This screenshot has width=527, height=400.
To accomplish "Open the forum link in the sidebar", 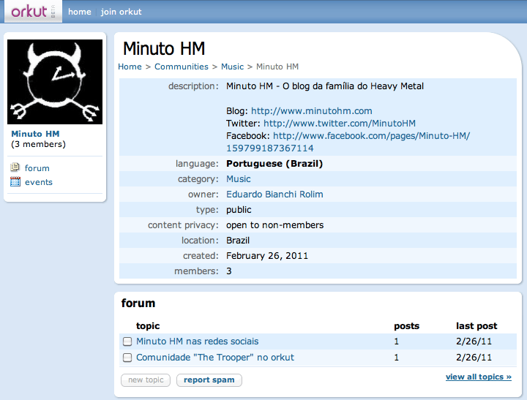I will (37, 168).
